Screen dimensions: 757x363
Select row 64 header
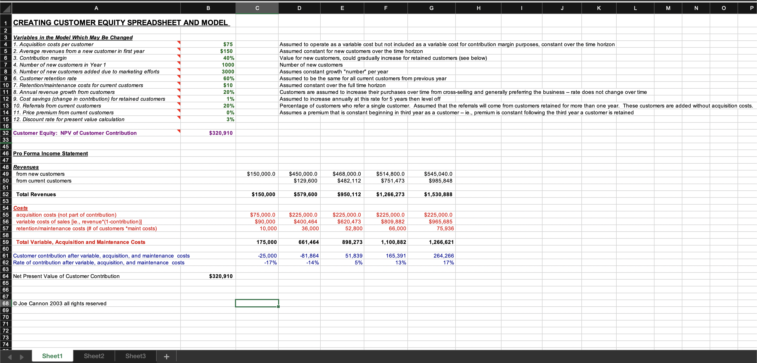point(6,276)
